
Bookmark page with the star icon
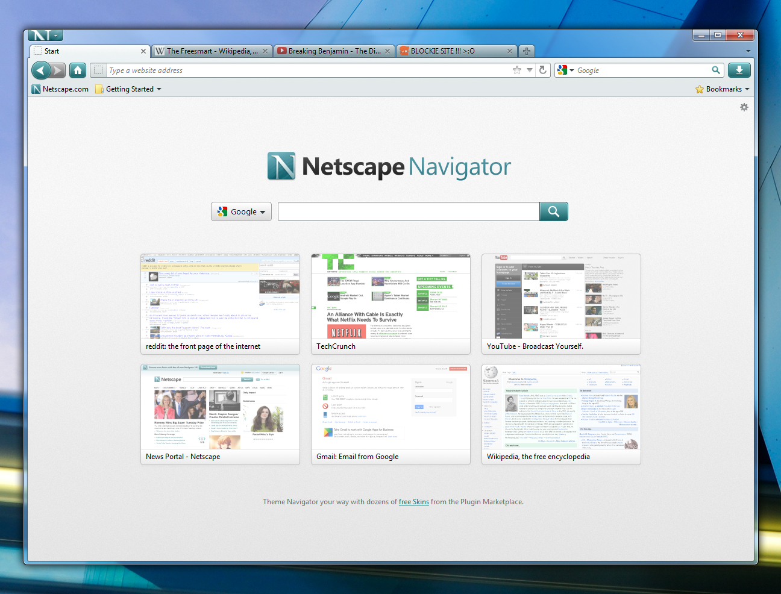pyautogui.click(x=517, y=70)
